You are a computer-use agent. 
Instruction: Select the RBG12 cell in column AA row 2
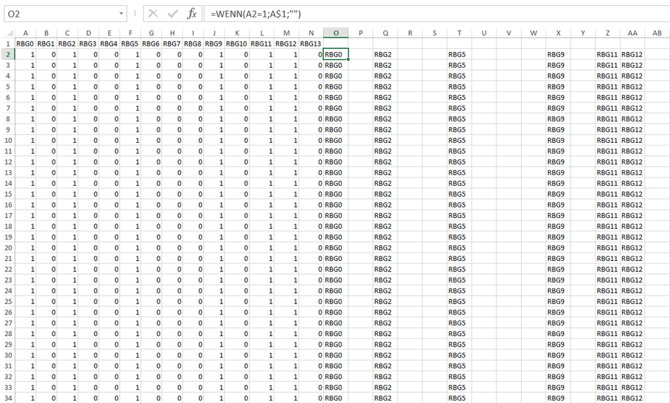click(x=631, y=54)
